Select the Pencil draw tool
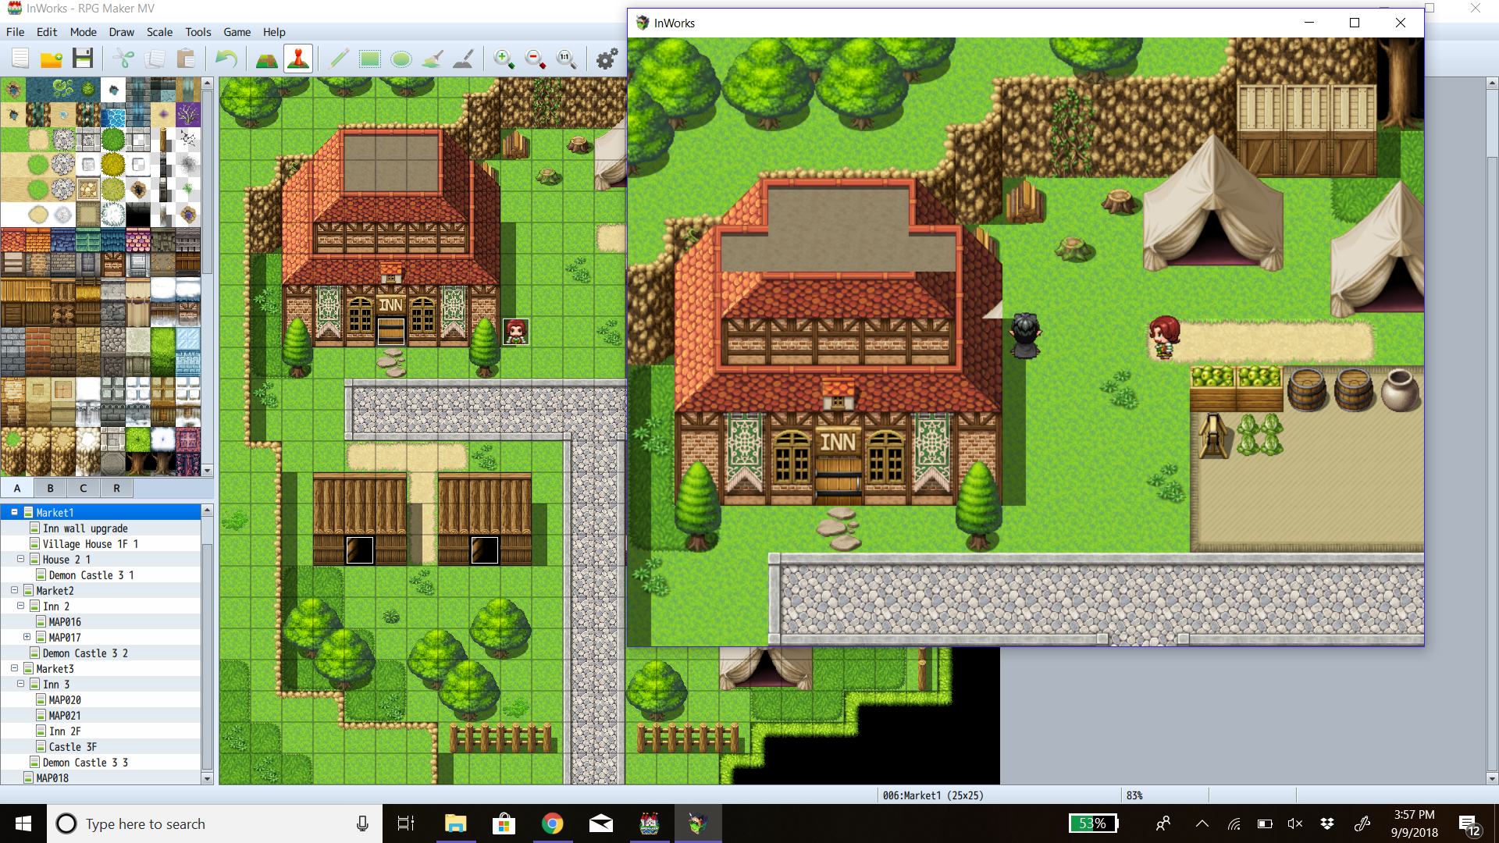Image resolution: width=1499 pixels, height=843 pixels. [x=338, y=59]
